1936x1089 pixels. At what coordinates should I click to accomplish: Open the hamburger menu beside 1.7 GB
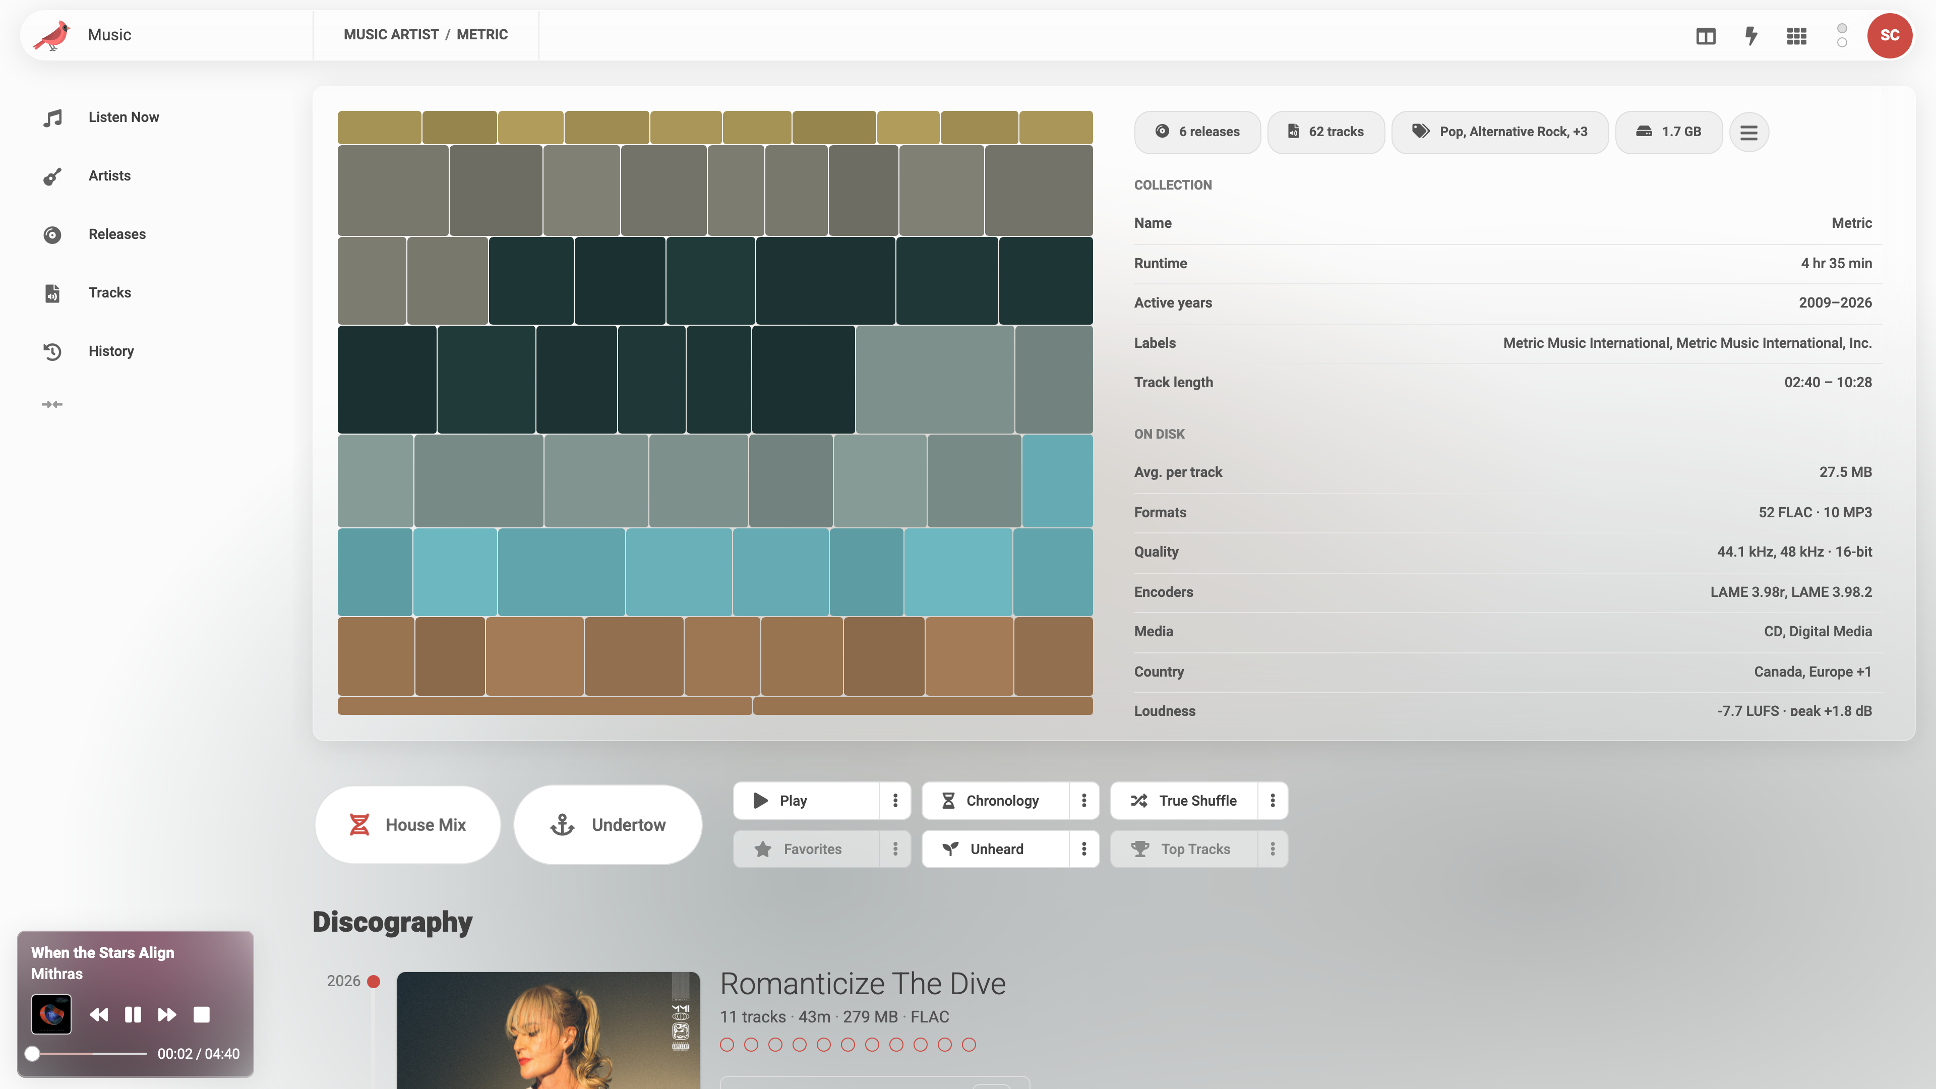click(x=1749, y=132)
